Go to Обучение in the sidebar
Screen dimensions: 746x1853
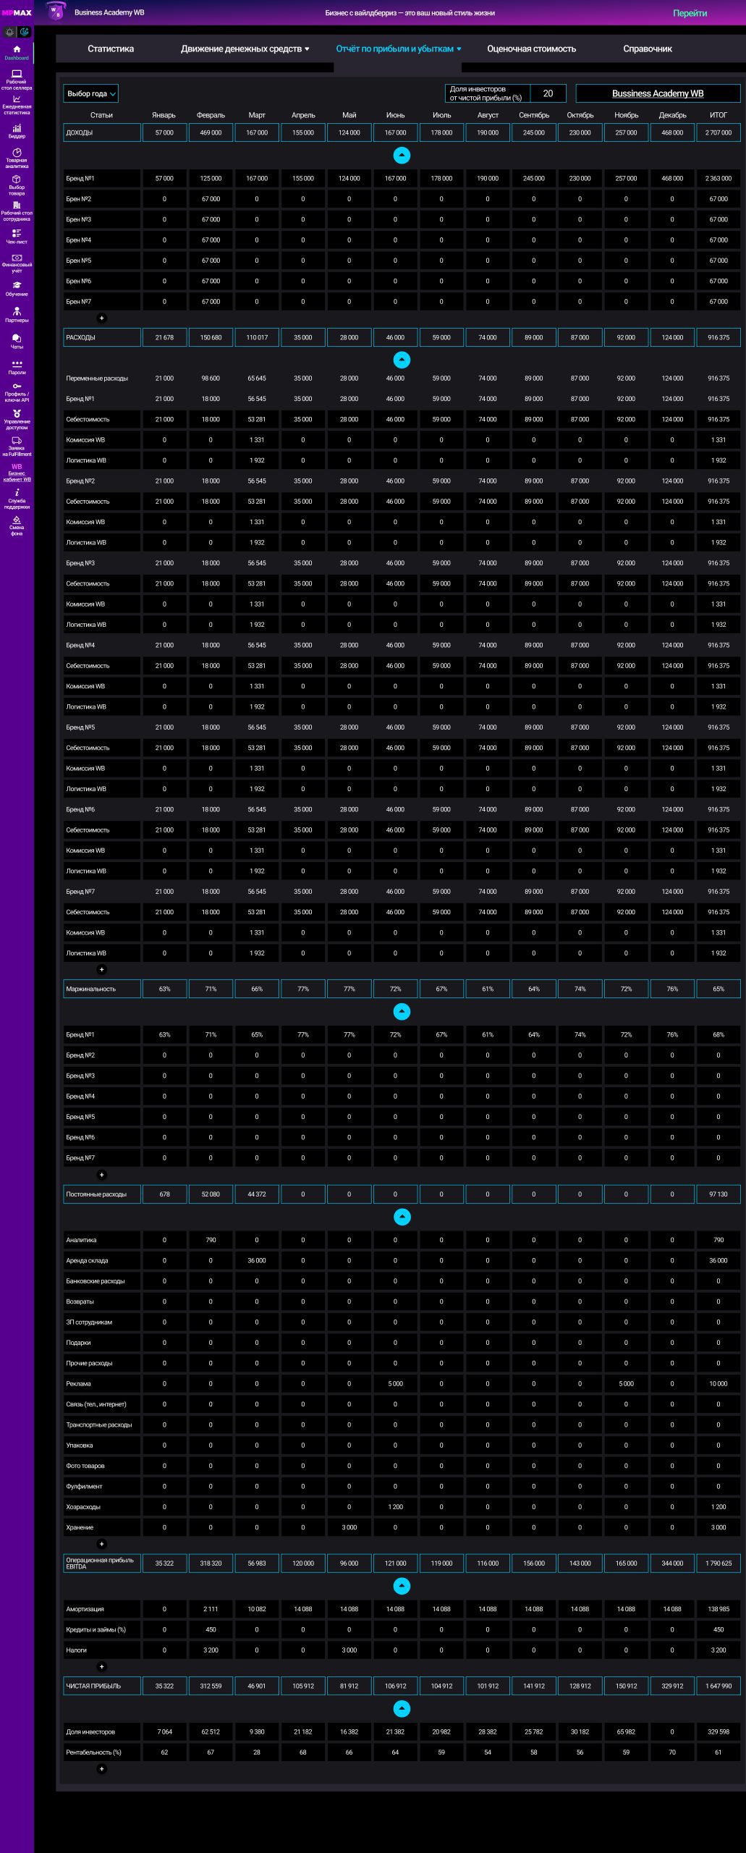point(17,288)
